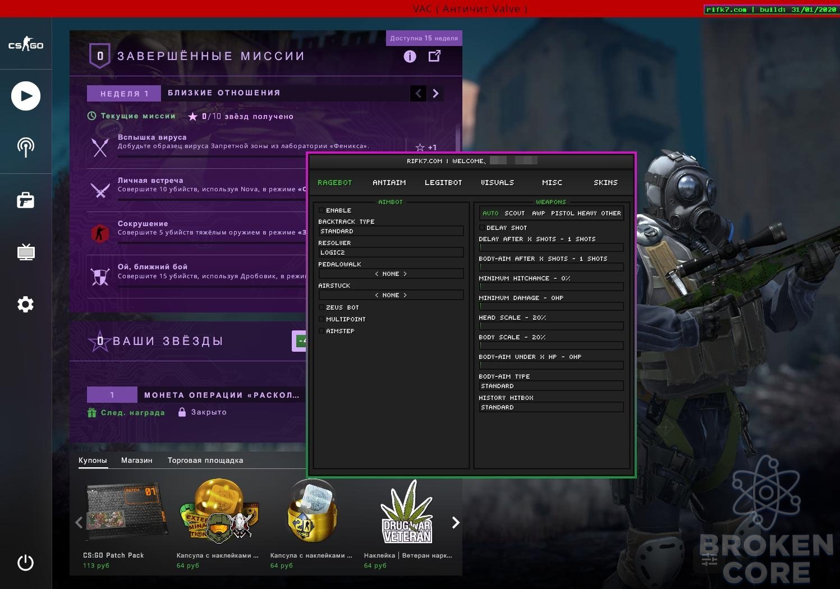The image size is (840, 589).
Task: Go to the next mission week arrow
Action: pyautogui.click(x=435, y=94)
